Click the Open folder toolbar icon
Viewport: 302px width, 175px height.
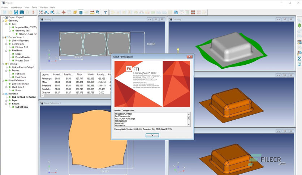click(10, 12)
